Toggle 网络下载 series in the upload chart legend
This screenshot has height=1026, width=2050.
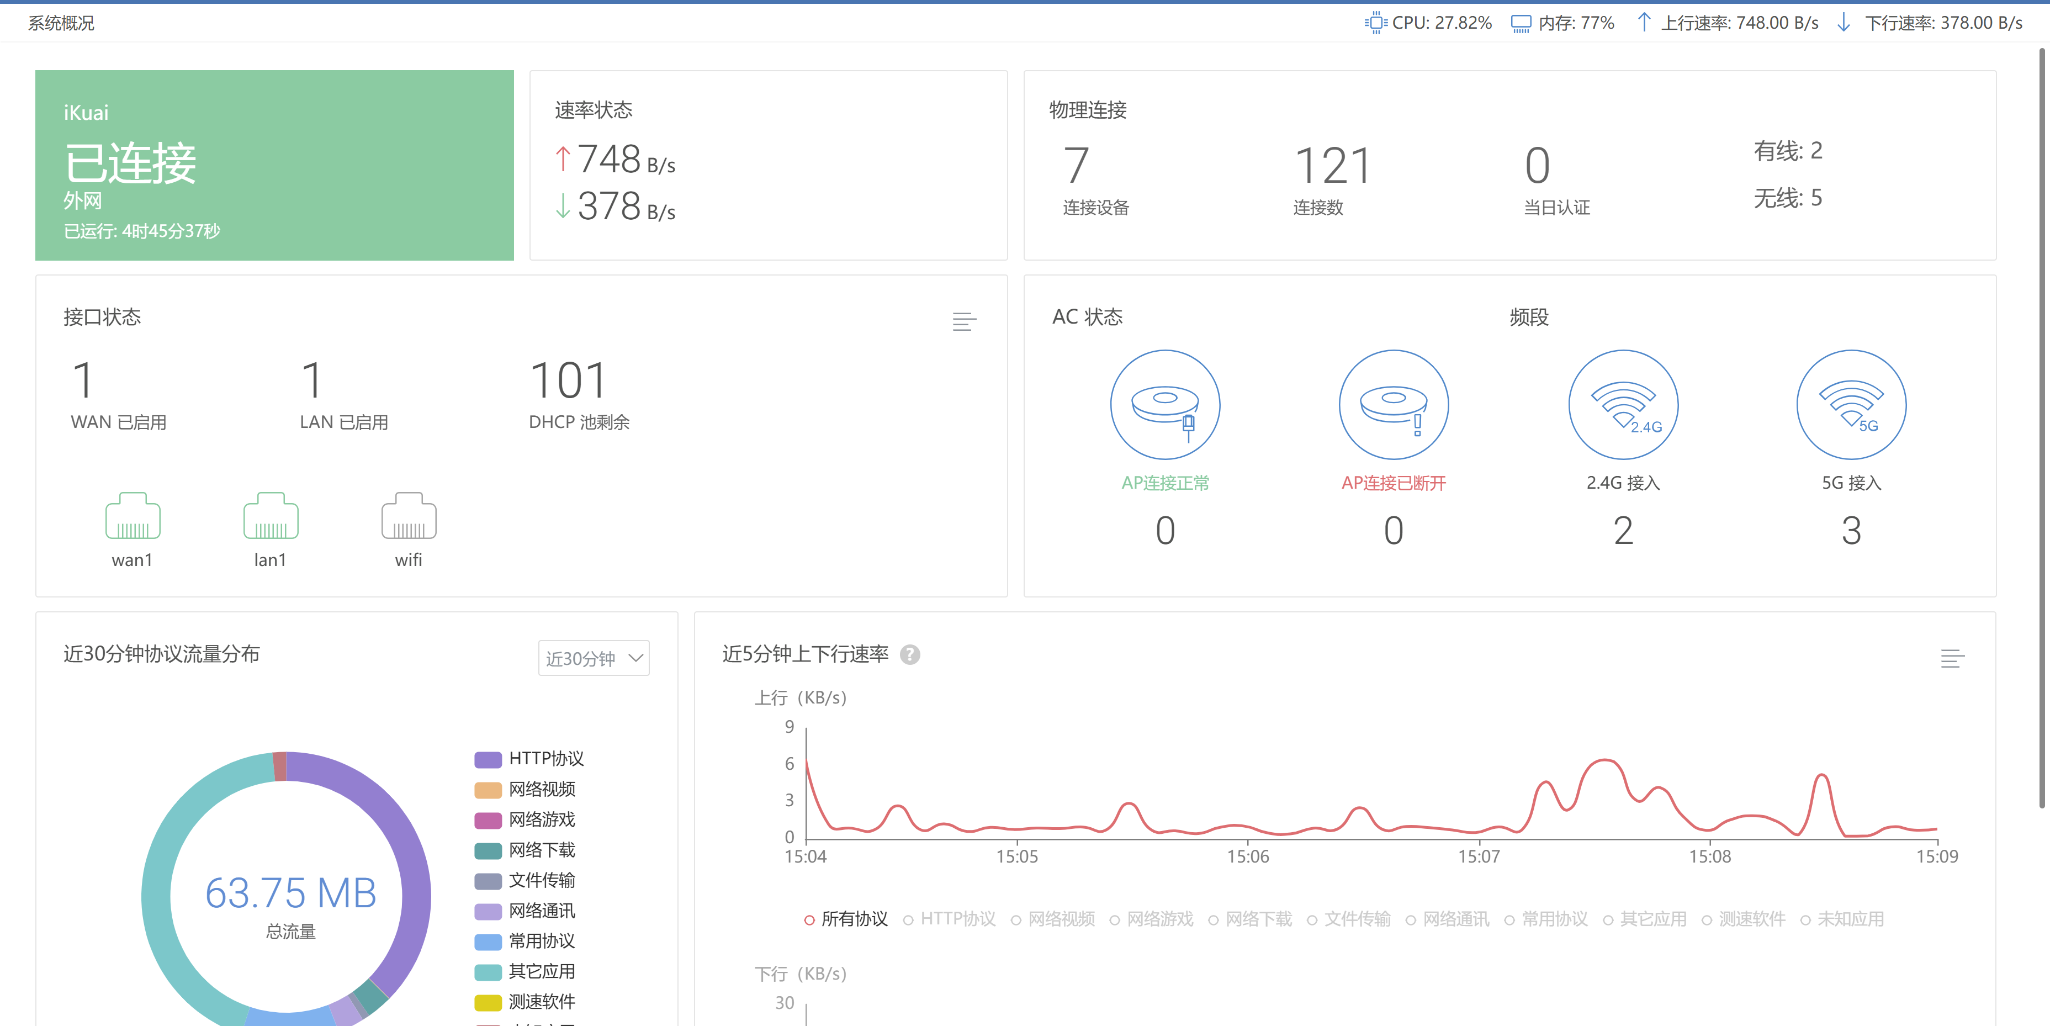tap(1250, 919)
